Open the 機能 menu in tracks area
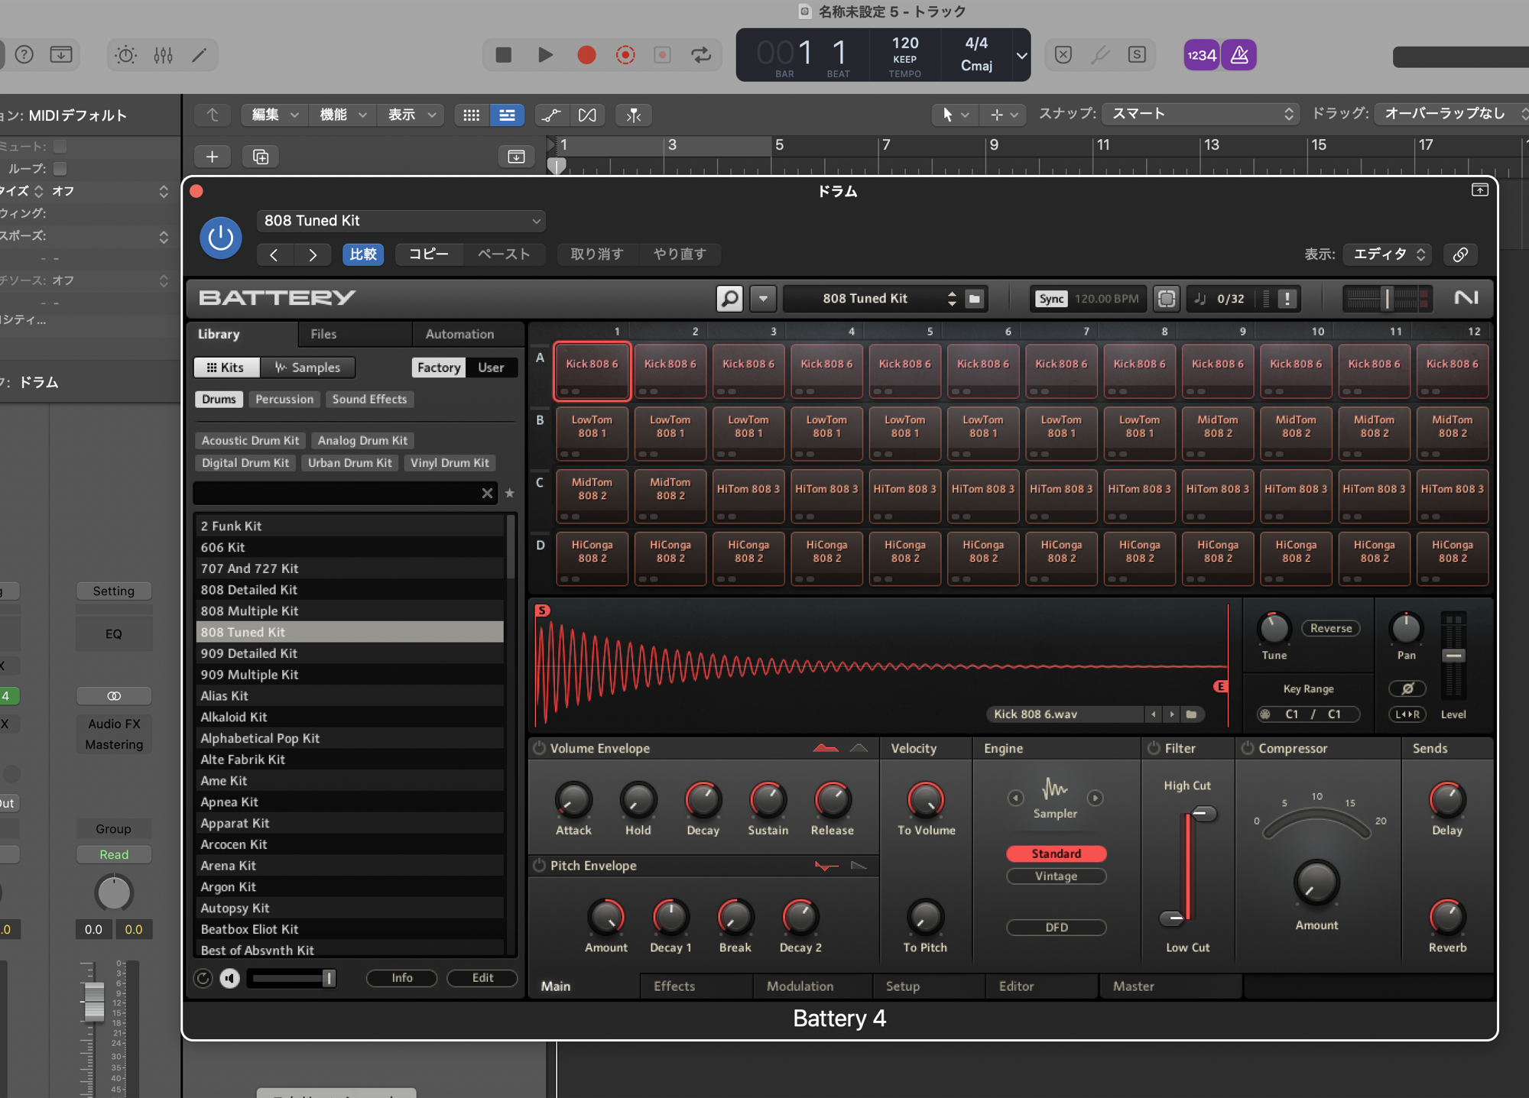The height and width of the screenshot is (1098, 1529). pos(342,115)
